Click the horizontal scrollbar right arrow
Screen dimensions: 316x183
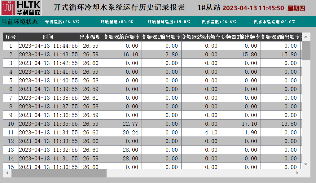[297, 173]
